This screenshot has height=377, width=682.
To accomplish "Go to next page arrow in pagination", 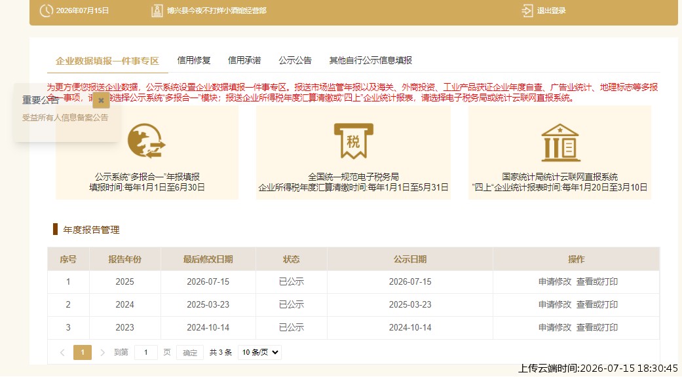I will click(x=103, y=352).
